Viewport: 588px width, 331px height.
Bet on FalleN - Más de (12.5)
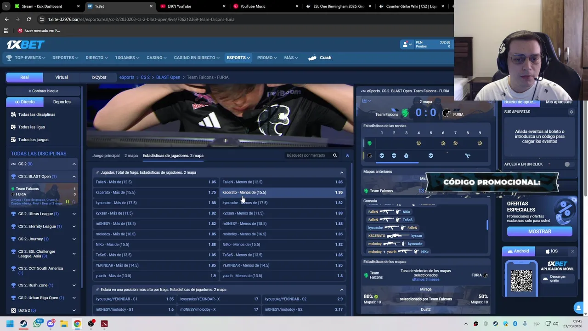coord(156,182)
